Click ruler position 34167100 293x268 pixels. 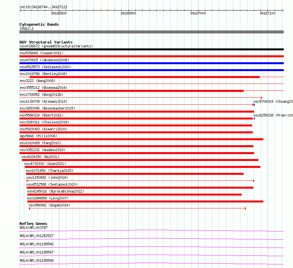pos(267,13)
